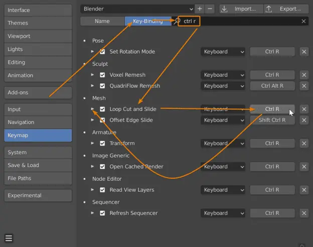Expand the Read View Layers entry
The height and width of the screenshot is (247, 313).
pyautogui.click(x=92, y=189)
